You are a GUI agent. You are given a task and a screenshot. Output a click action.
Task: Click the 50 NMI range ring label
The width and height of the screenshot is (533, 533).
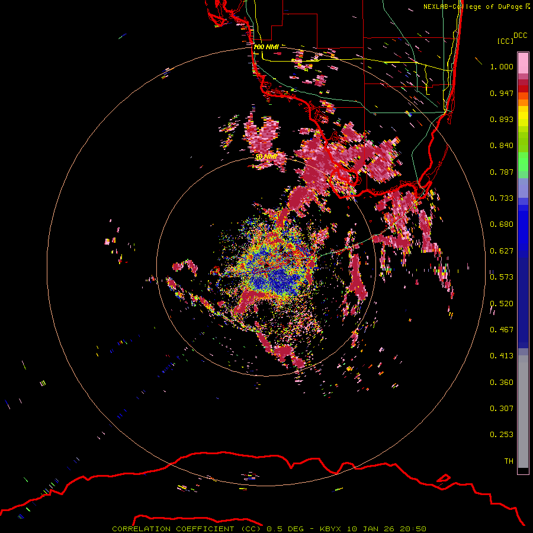point(266,157)
